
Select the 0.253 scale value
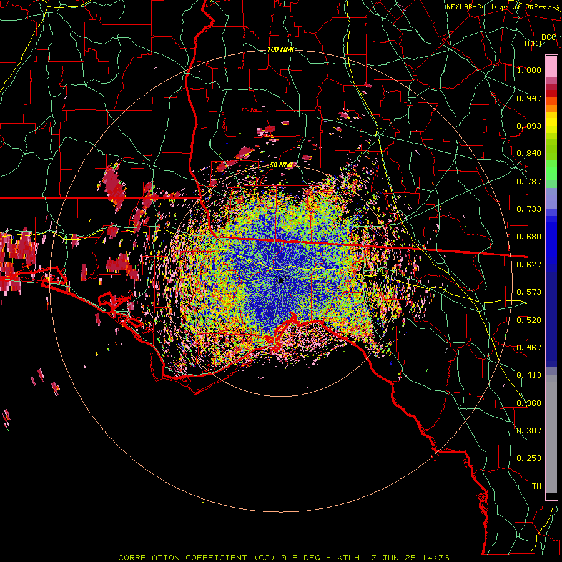[529, 458]
